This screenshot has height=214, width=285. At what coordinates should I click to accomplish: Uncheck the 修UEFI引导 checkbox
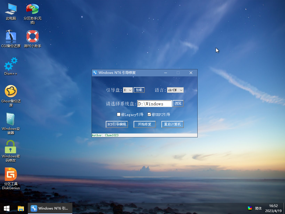coord(149,115)
